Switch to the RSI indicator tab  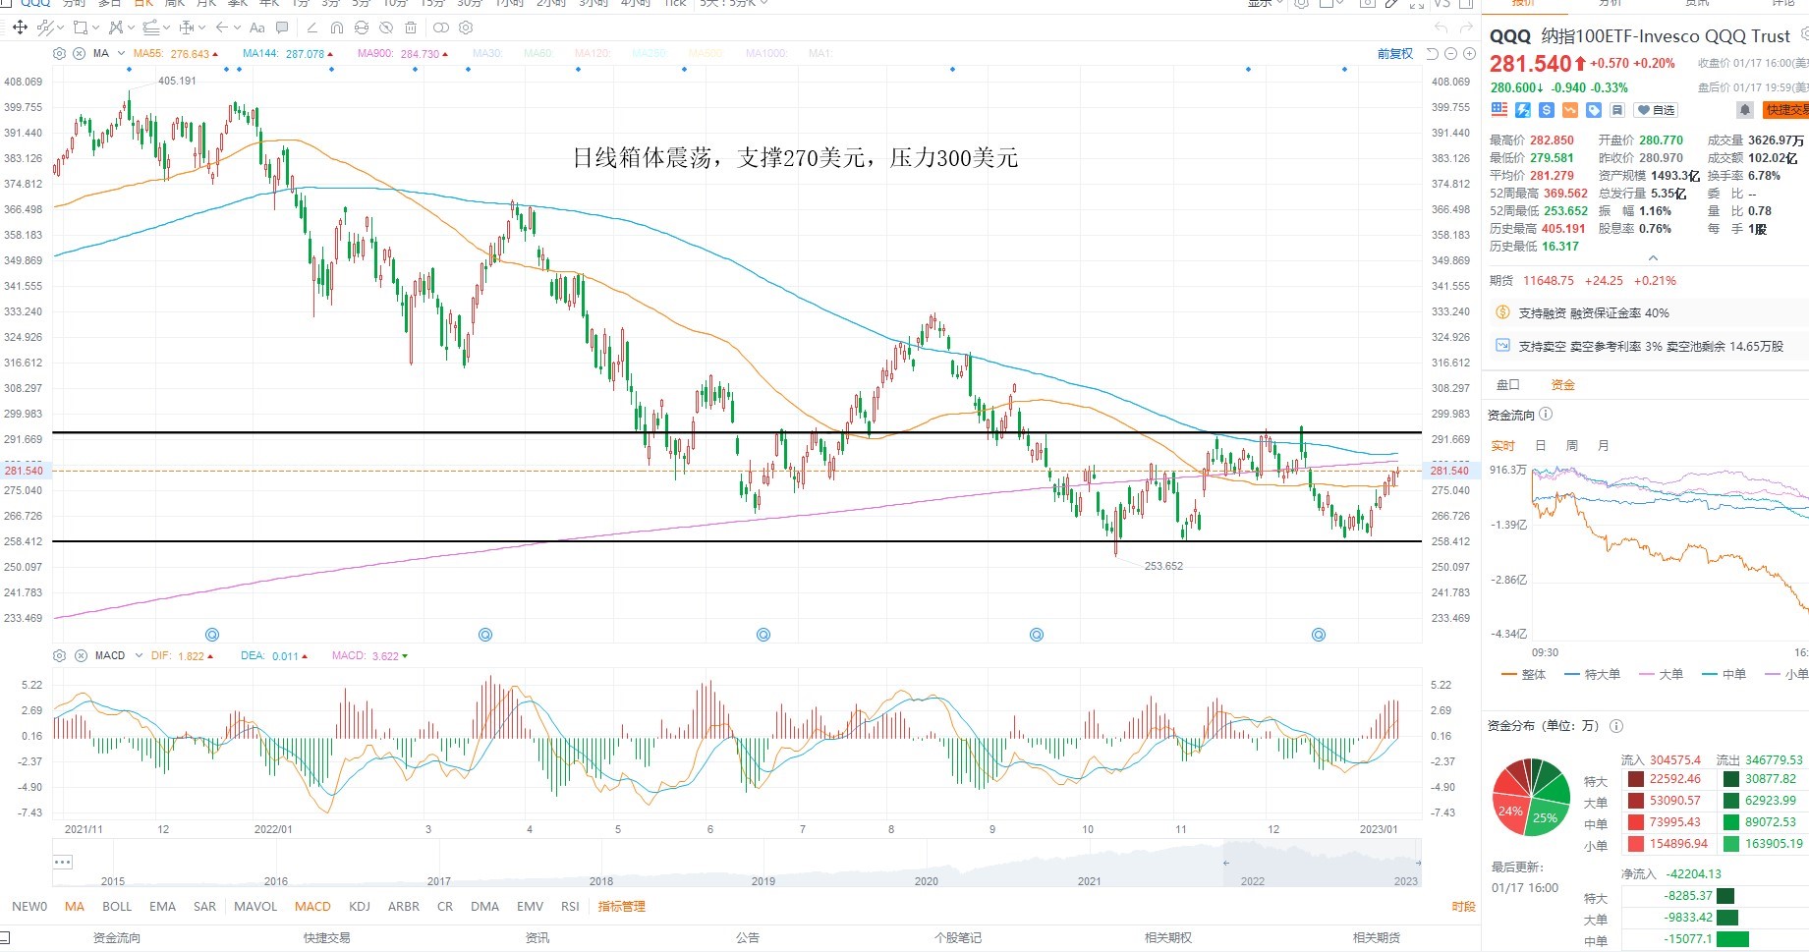click(x=570, y=907)
